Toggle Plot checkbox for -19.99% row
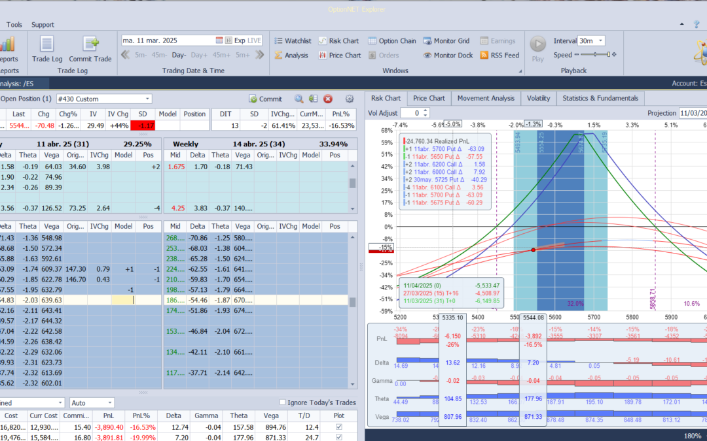The width and height of the screenshot is (707, 441). 339,437
